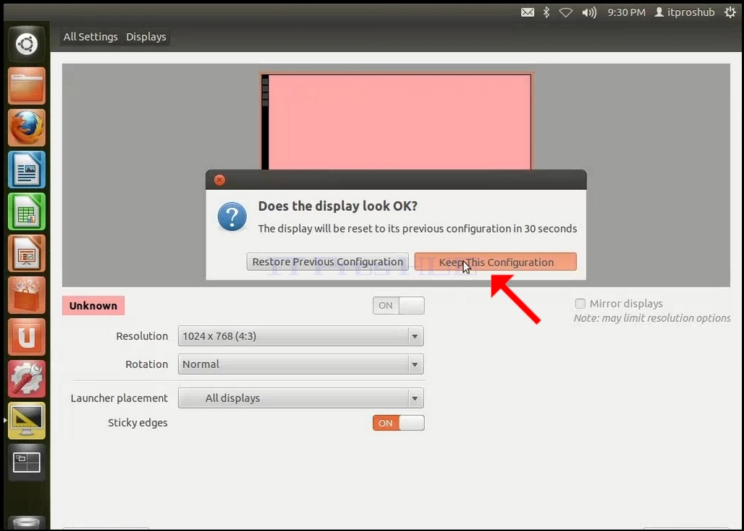Open LibreOffice Impress presentation launcher icon

(x=27, y=253)
